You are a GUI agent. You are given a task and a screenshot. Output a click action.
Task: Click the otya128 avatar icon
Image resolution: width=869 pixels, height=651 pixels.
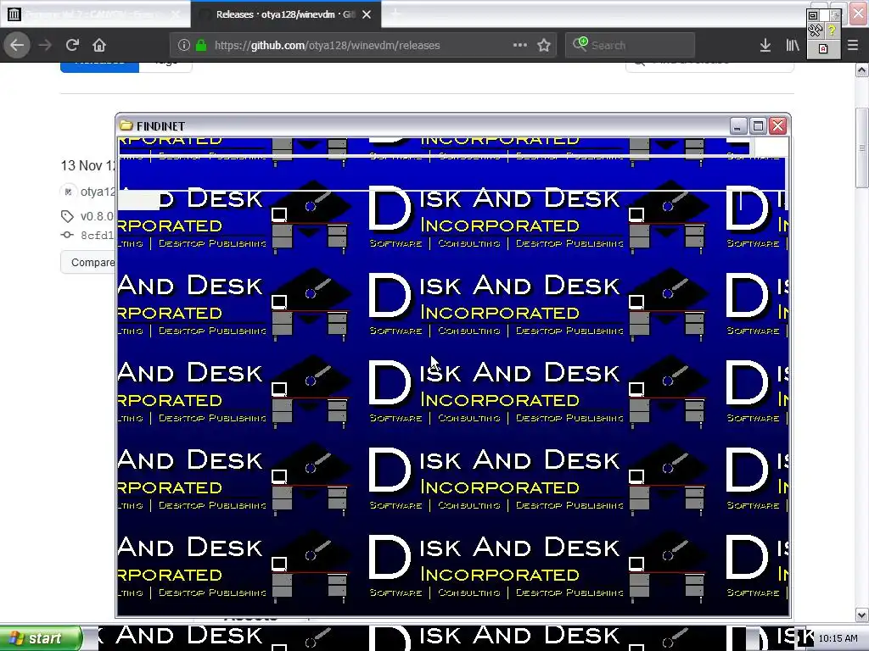[68, 192]
